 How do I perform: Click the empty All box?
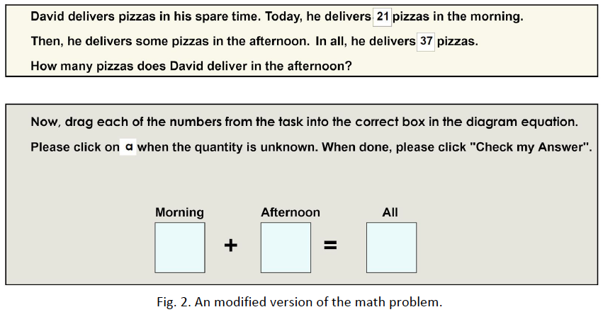pos(391,248)
